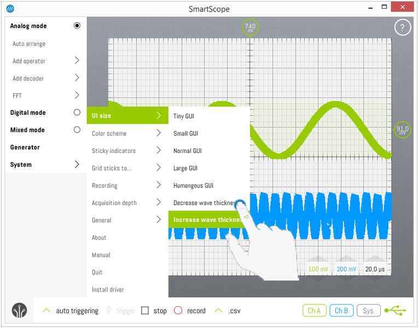Expand the Acquisition depth submenu
Screen dimensions: 419x328
coord(158,202)
